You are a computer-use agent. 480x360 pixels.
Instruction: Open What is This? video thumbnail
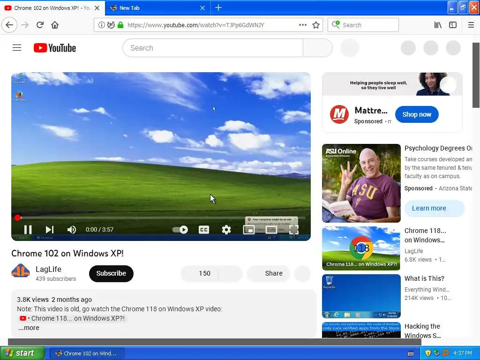[361, 296]
